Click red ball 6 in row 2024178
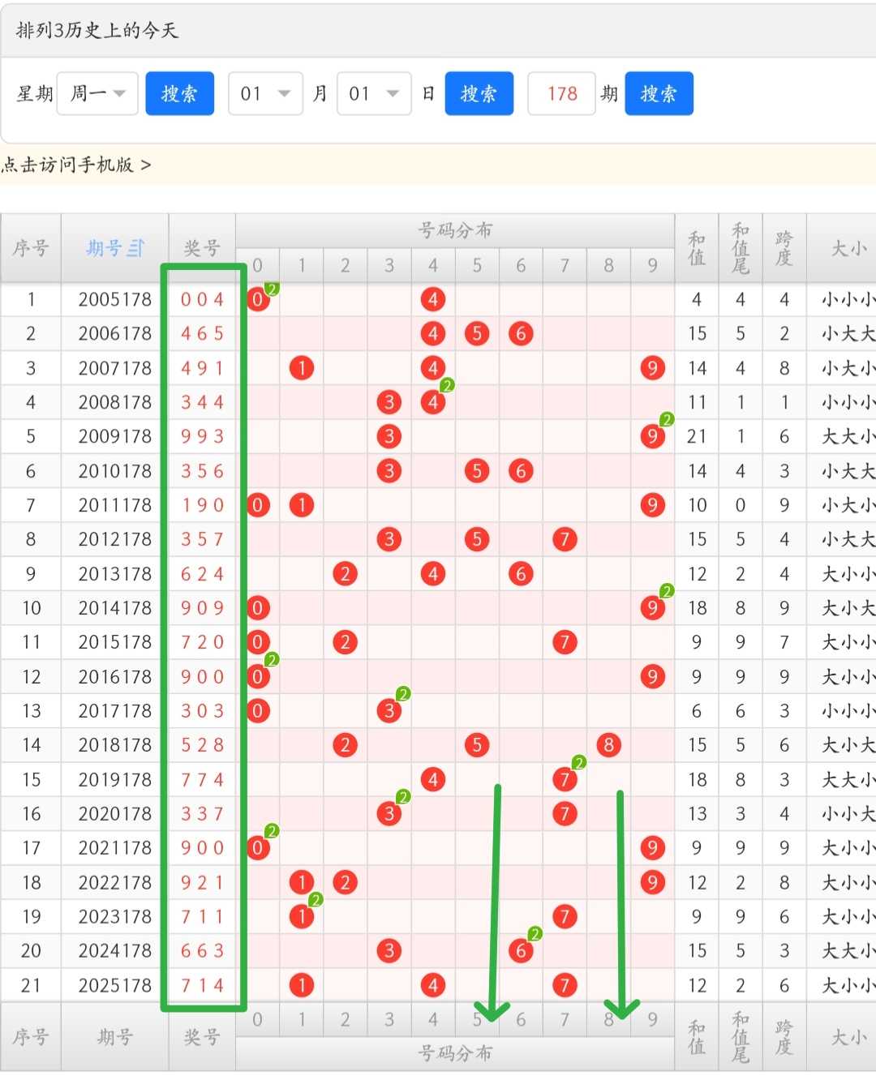This screenshot has height=1080, width=876. click(x=521, y=951)
